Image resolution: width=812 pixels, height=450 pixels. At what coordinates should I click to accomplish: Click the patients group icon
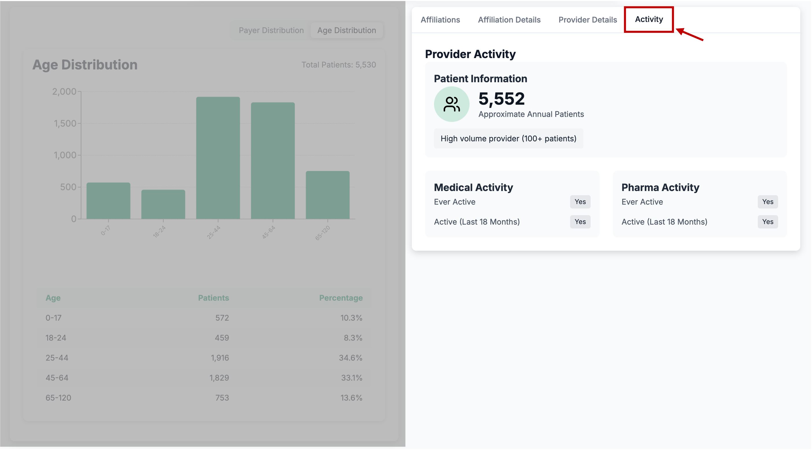(452, 104)
